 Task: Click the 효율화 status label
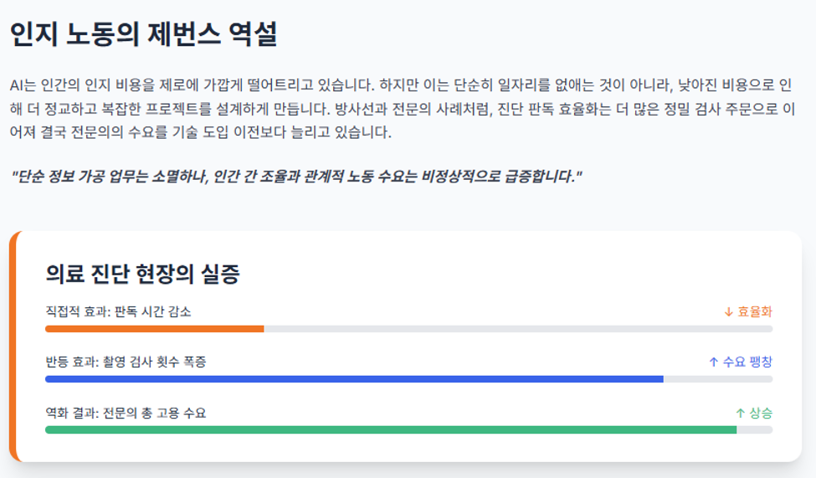tap(755, 312)
